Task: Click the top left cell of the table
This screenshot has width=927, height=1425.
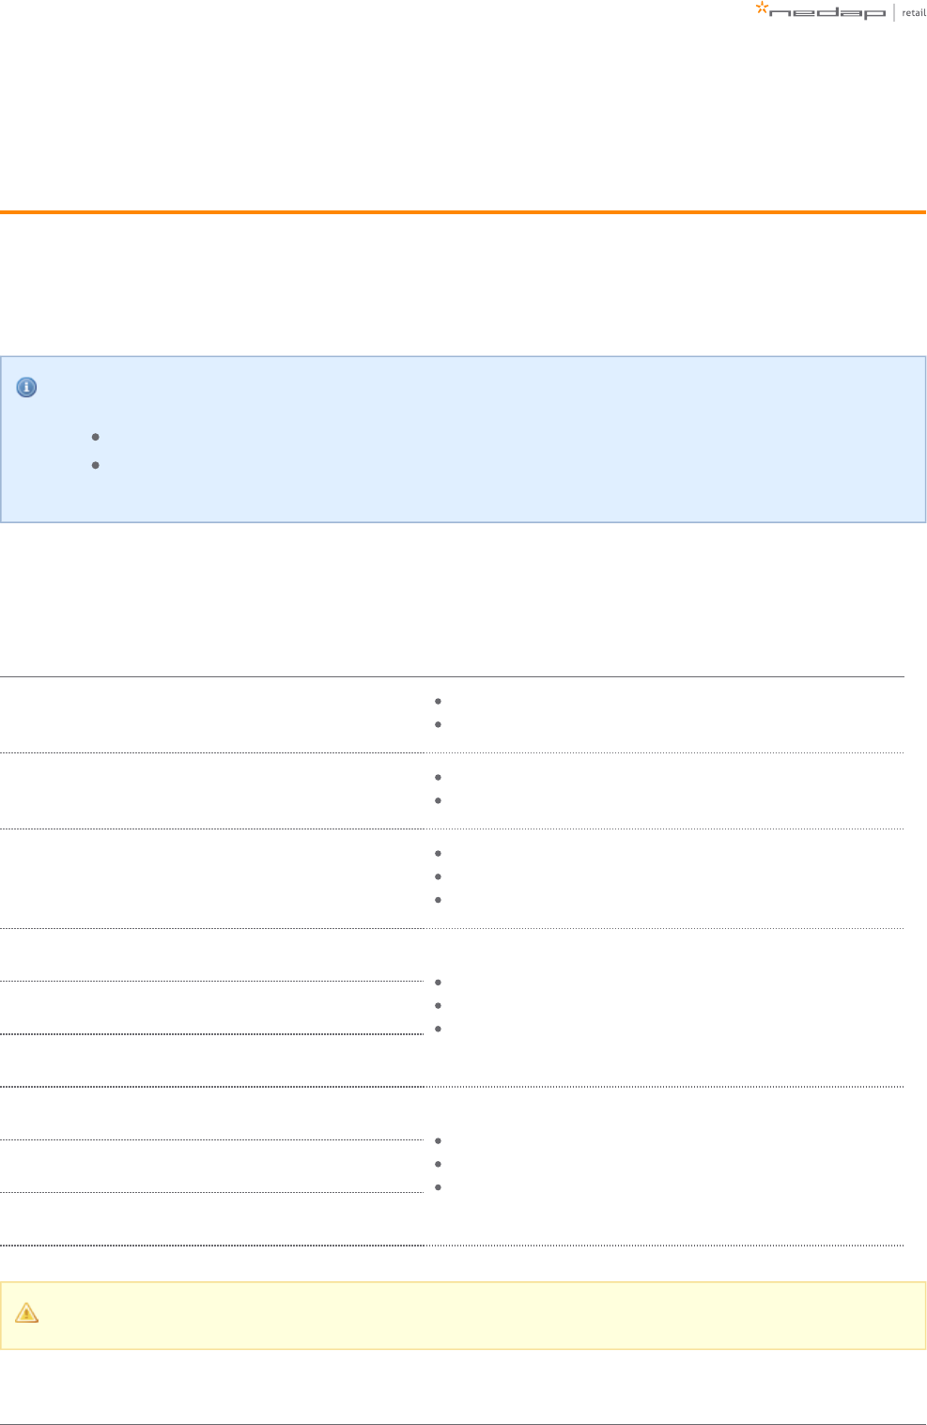Action: pyautogui.click(x=212, y=715)
